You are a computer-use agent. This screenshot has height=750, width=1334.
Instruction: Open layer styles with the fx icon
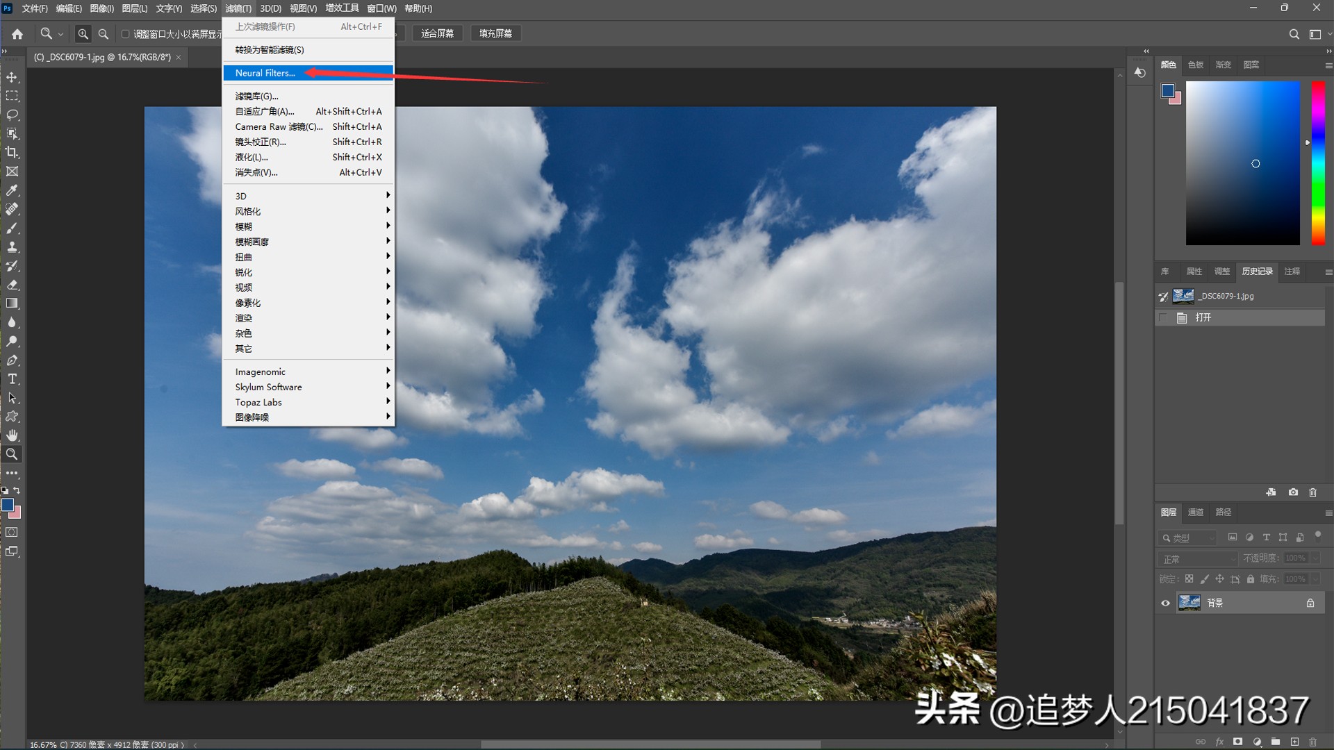point(1220,742)
